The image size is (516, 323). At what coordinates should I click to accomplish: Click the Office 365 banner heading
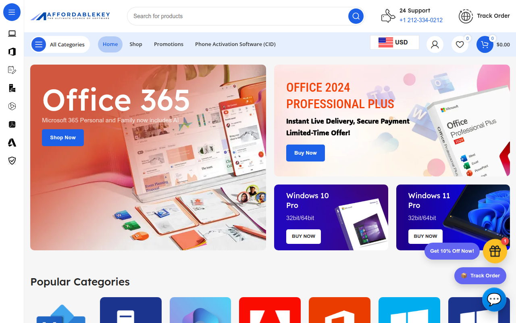[116, 100]
